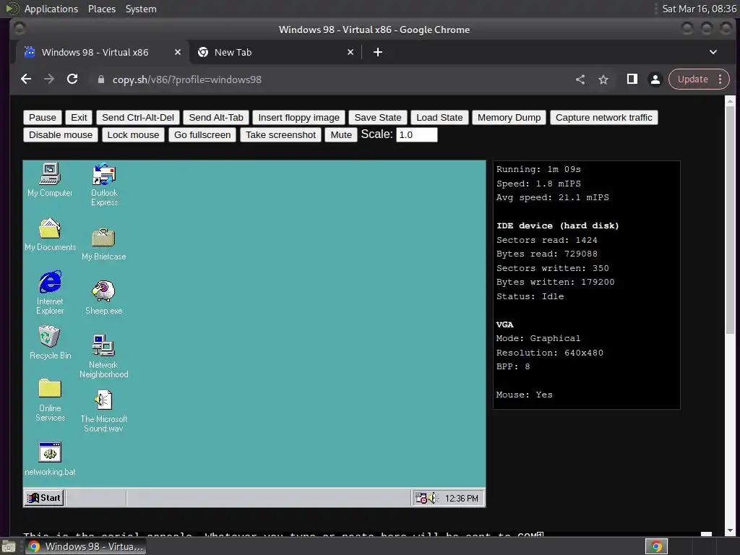Reload the page
Viewport: 740px width, 555px height.
click(x=72, y=79)
